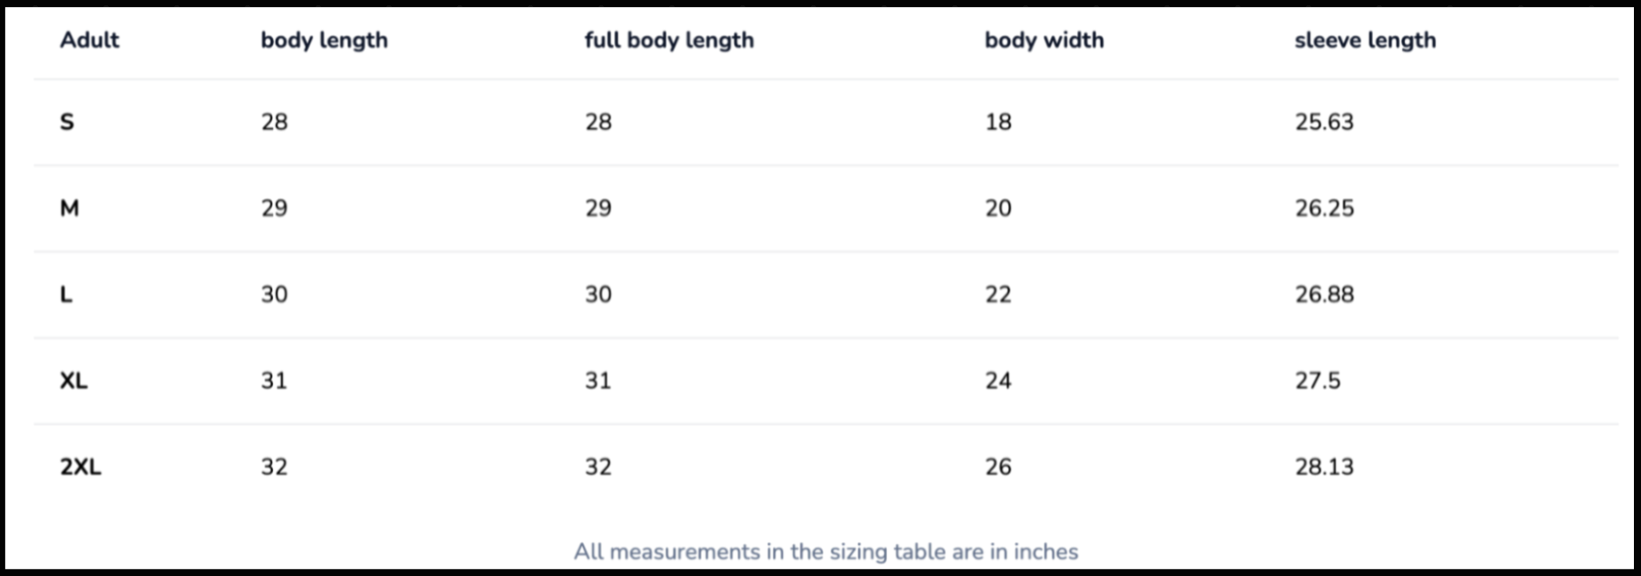Click the measurements in inches note
This screenshot has height=576, width=1641.
[x=826, y=551]
